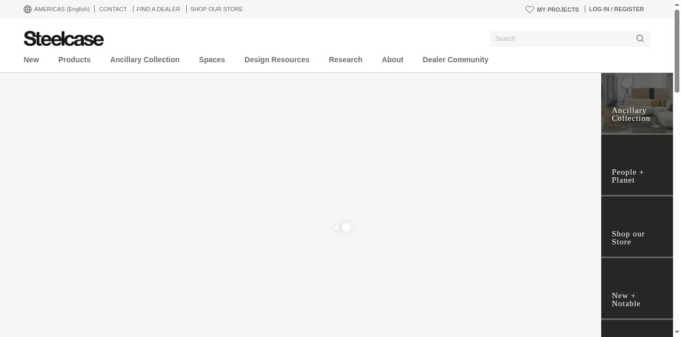The height and width of the screenshot is (337, 681).
Task: Open the Products menu
Action: 74,60
